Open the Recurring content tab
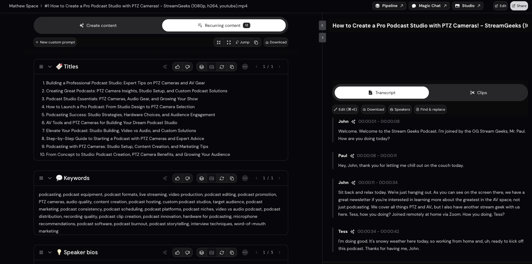Image resolution: width=532 pixels, height=264 pixels. 223,26
